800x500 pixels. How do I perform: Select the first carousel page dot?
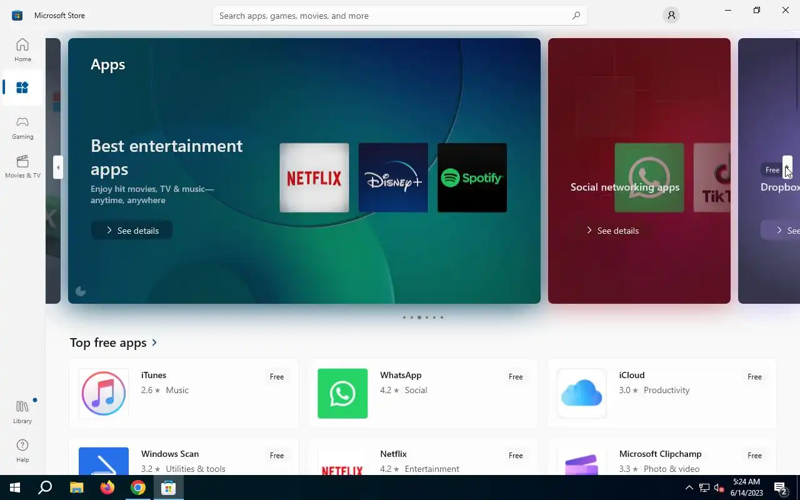tap(404, 317)
